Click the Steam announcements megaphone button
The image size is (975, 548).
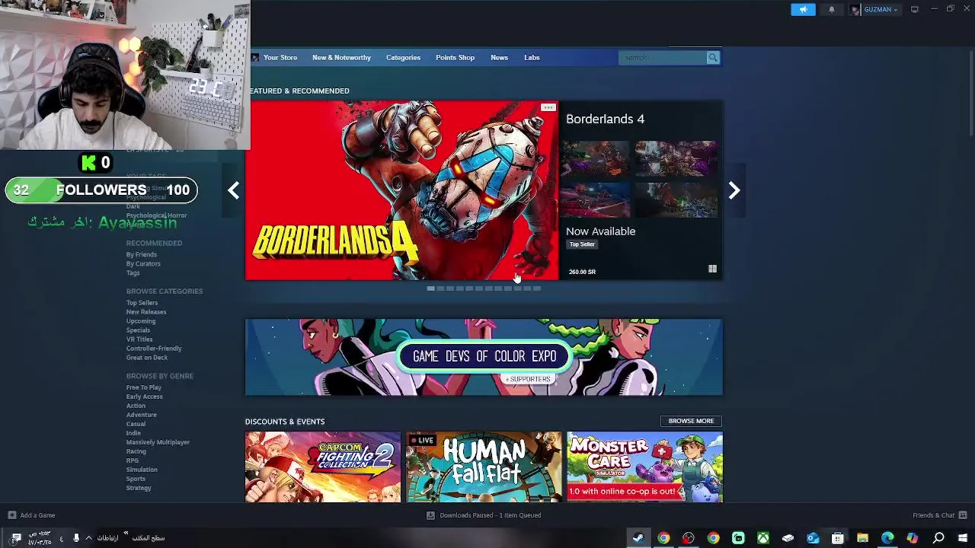tap(803, 9)
